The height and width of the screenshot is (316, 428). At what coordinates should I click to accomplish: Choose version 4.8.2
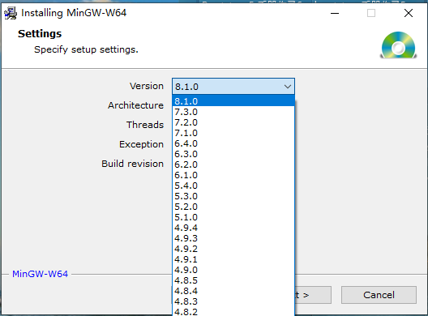click(233, 312)
